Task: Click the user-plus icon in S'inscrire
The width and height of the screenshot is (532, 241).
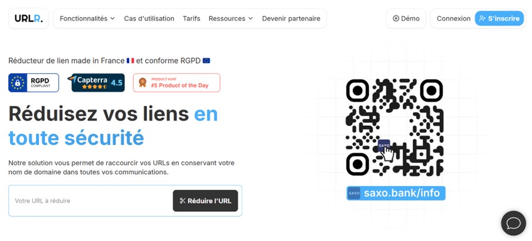Action: [x=482, y=19]
